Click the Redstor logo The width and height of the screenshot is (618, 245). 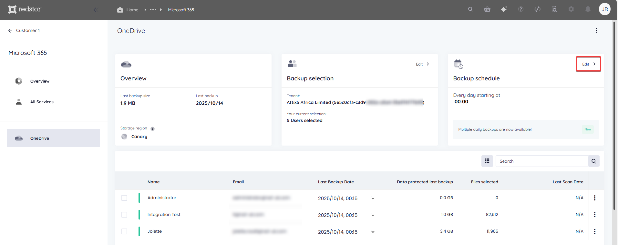click(25, 9)
